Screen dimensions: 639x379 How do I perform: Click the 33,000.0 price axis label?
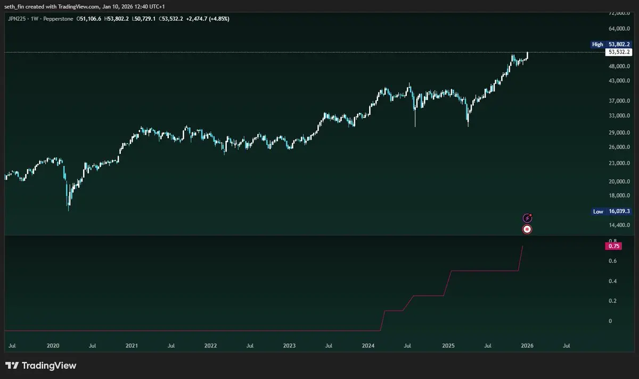pyautogui.click(x=619, y=116)
